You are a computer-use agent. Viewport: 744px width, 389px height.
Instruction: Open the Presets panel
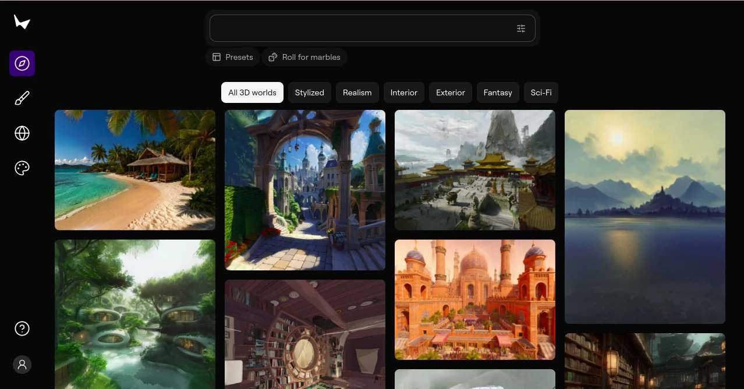(232, 57)
